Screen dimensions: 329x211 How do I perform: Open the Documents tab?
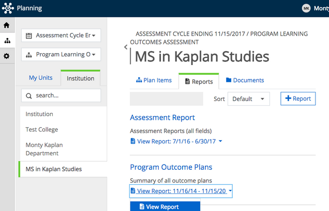click(245, 80)
